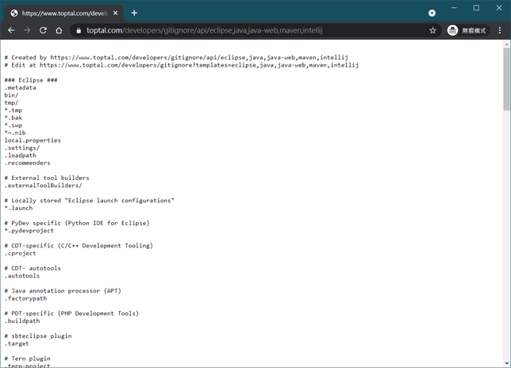
Task: Close the toptal.com tab
Action: click(x=116, y=13)
